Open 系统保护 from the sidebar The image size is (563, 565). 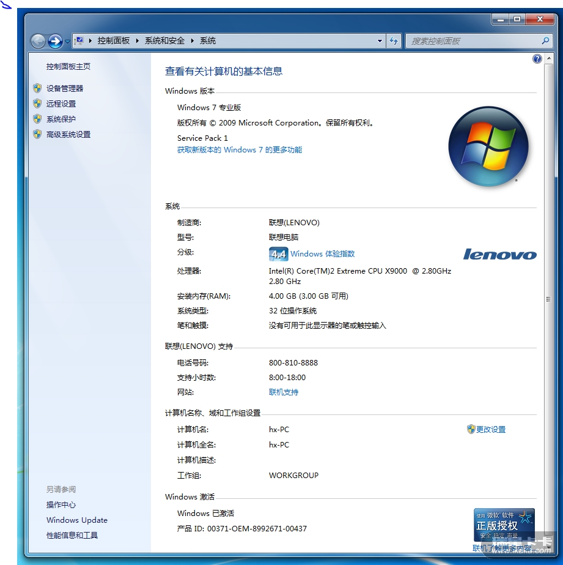click(61, 119)
